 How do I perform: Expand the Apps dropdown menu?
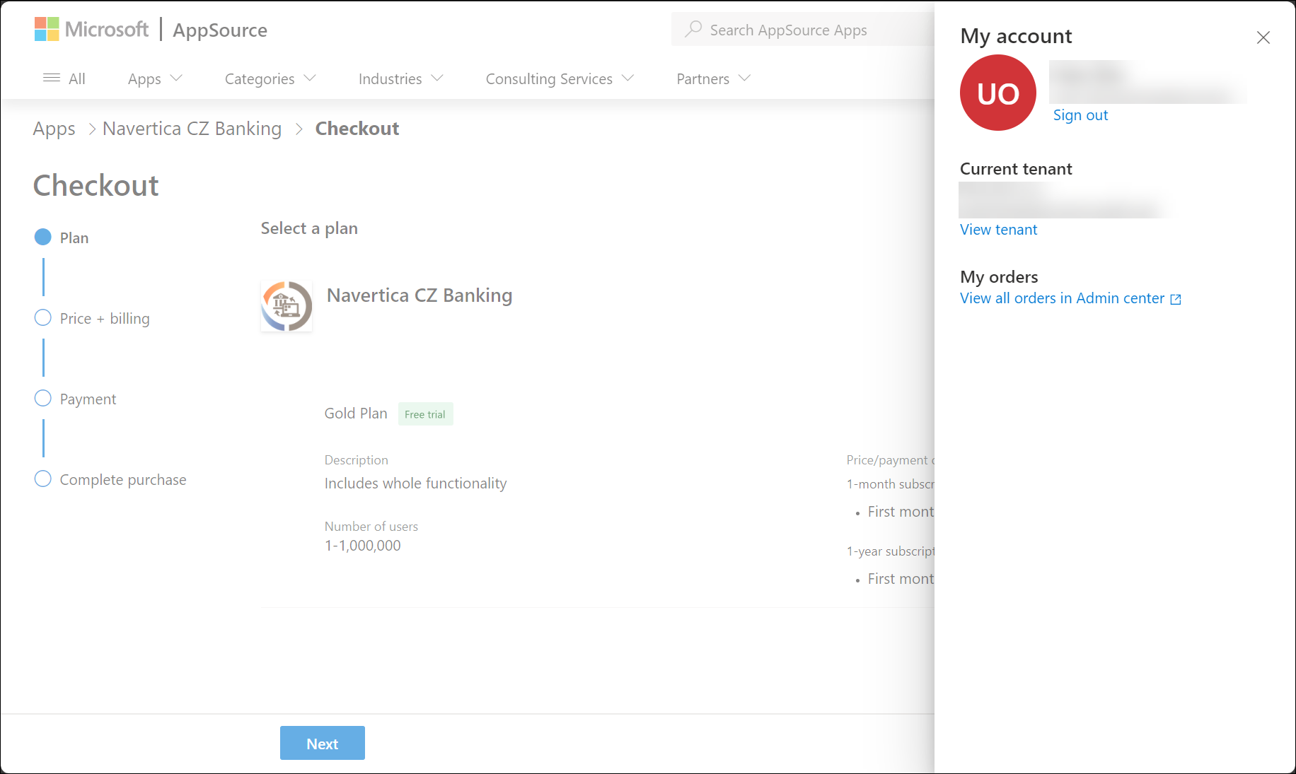(155, 78)
